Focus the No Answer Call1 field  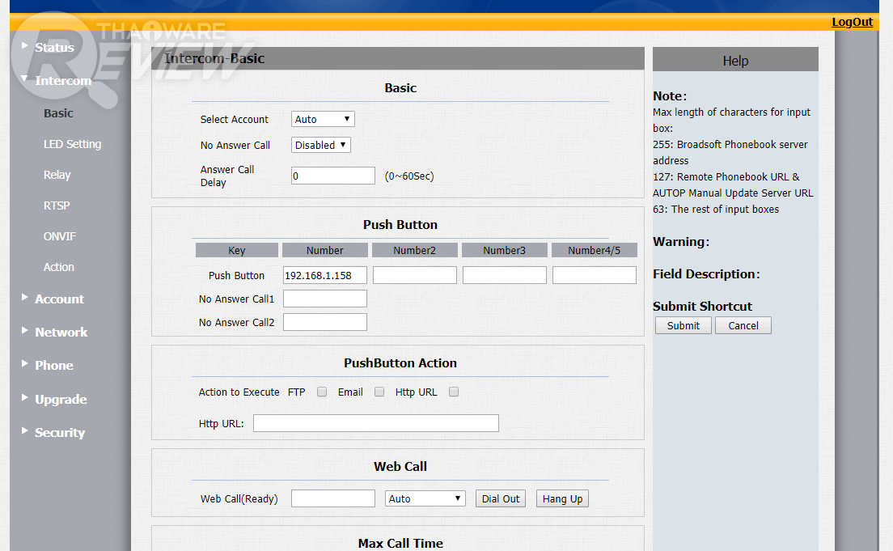[324, 299]
